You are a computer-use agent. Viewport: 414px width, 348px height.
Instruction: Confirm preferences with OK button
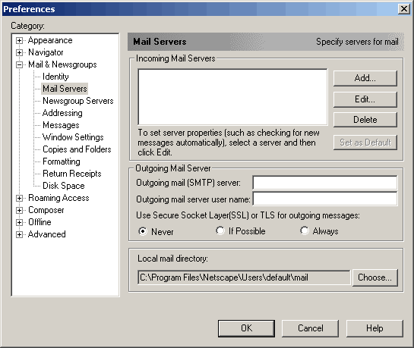(246, 328)
